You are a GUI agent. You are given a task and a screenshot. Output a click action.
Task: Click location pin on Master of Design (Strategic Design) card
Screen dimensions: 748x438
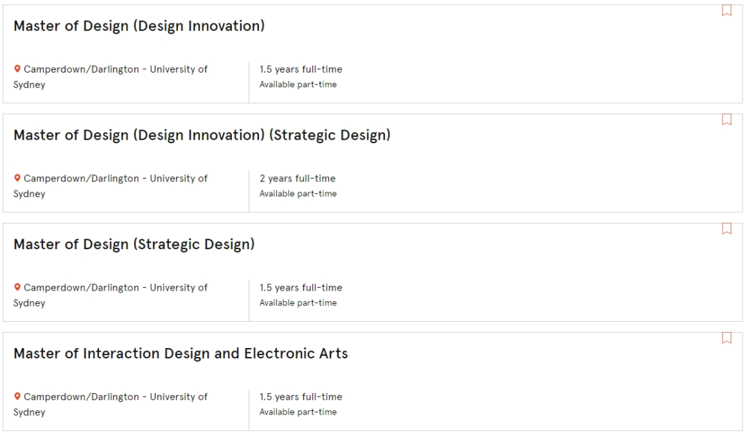click(x=17, y=287)
